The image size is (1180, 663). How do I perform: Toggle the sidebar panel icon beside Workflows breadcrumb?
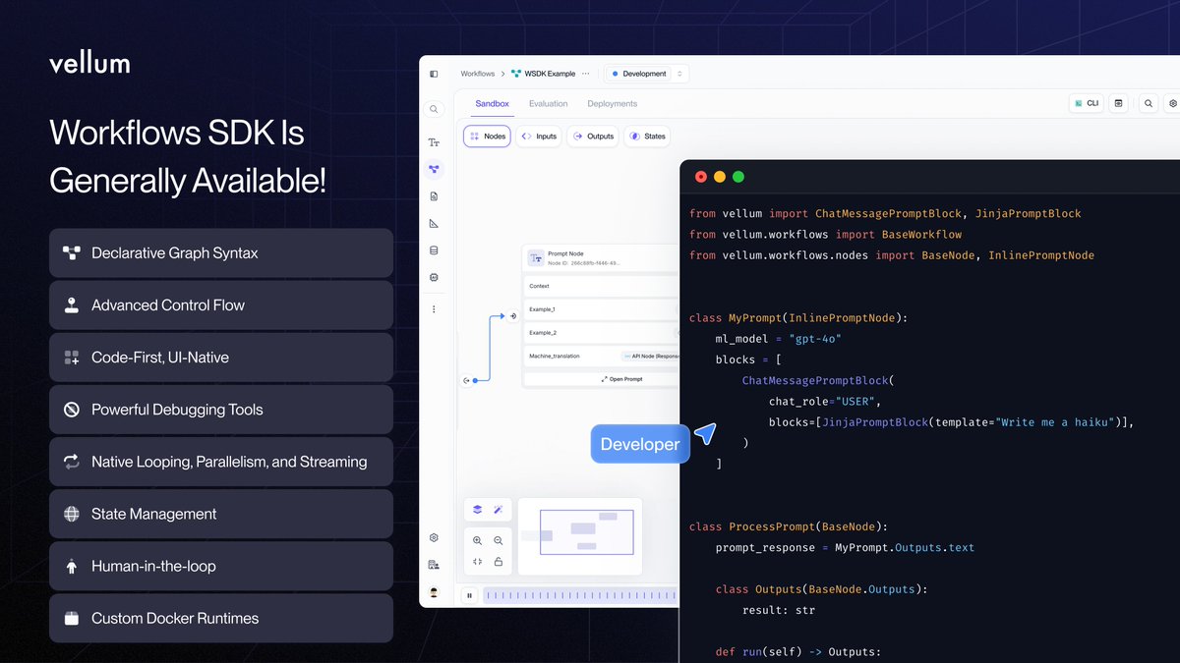coord(434,74)
